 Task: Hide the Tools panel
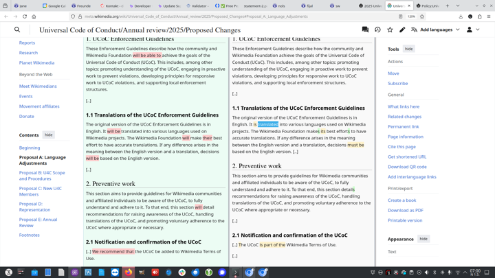coord(409,49)
